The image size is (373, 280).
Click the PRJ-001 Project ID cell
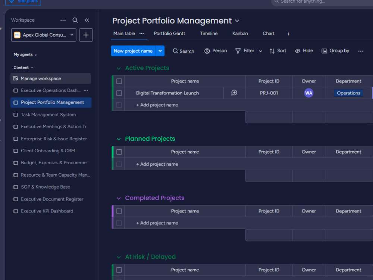click(269, 93)
